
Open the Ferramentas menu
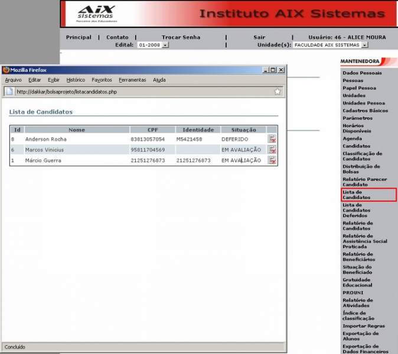tap(132, 80)
